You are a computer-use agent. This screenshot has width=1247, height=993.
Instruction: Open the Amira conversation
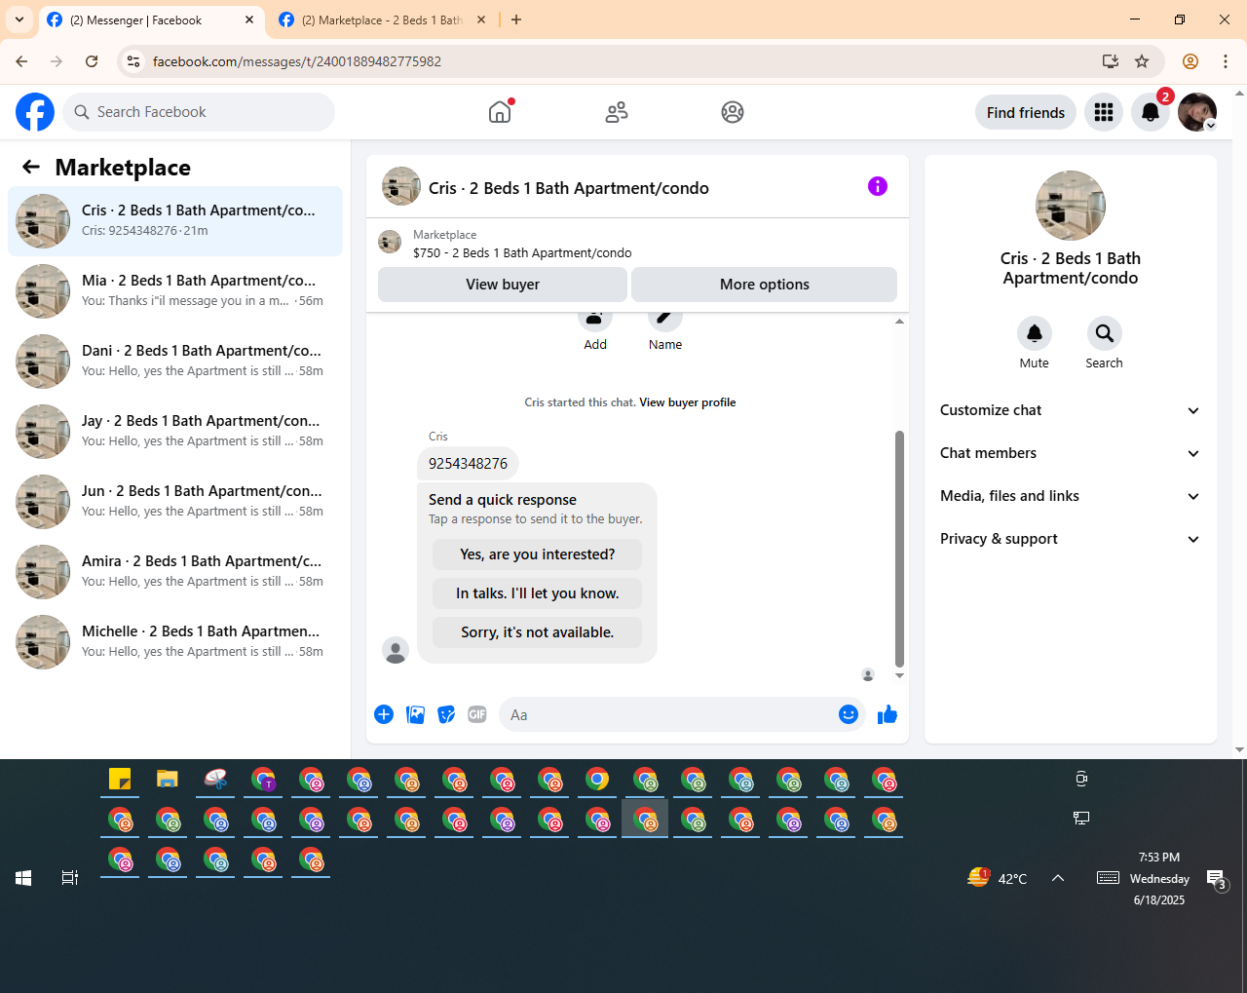coord(175,572)
